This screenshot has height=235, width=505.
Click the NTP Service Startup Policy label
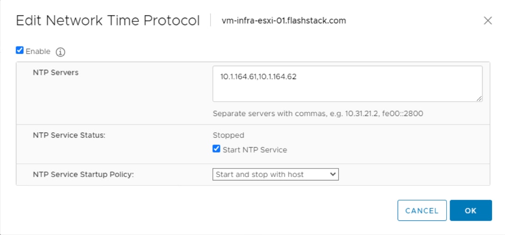(83, 175)
